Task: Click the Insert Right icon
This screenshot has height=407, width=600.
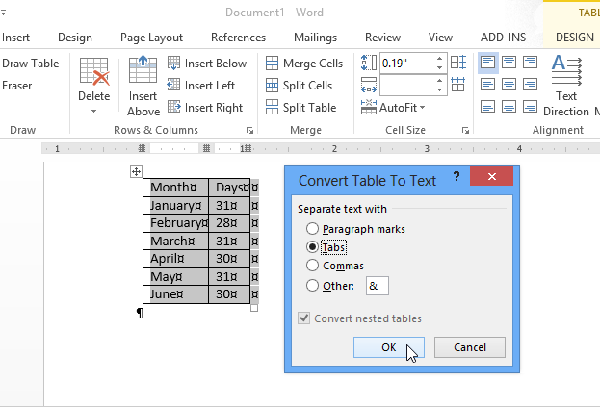Action: click(174, 108)
